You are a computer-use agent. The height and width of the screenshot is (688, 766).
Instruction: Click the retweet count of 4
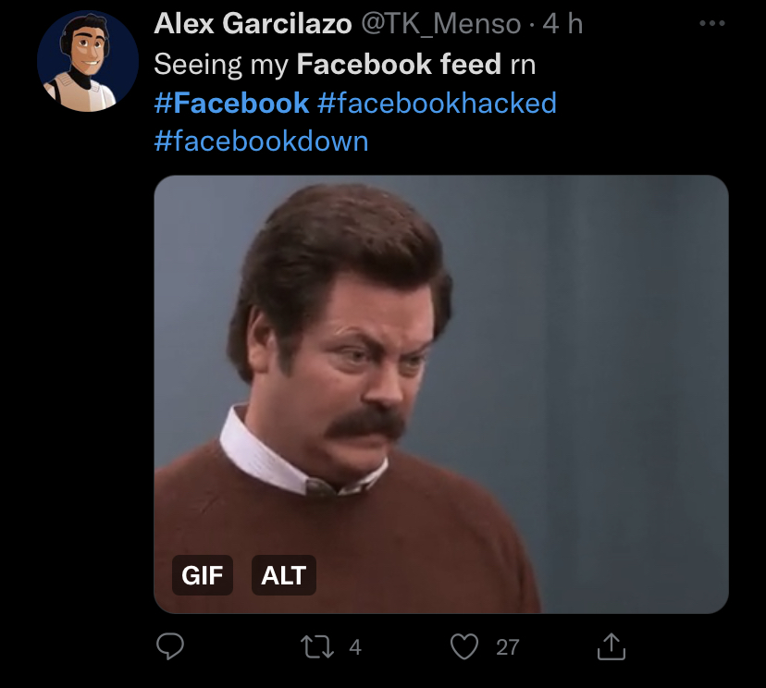(355, 647)
